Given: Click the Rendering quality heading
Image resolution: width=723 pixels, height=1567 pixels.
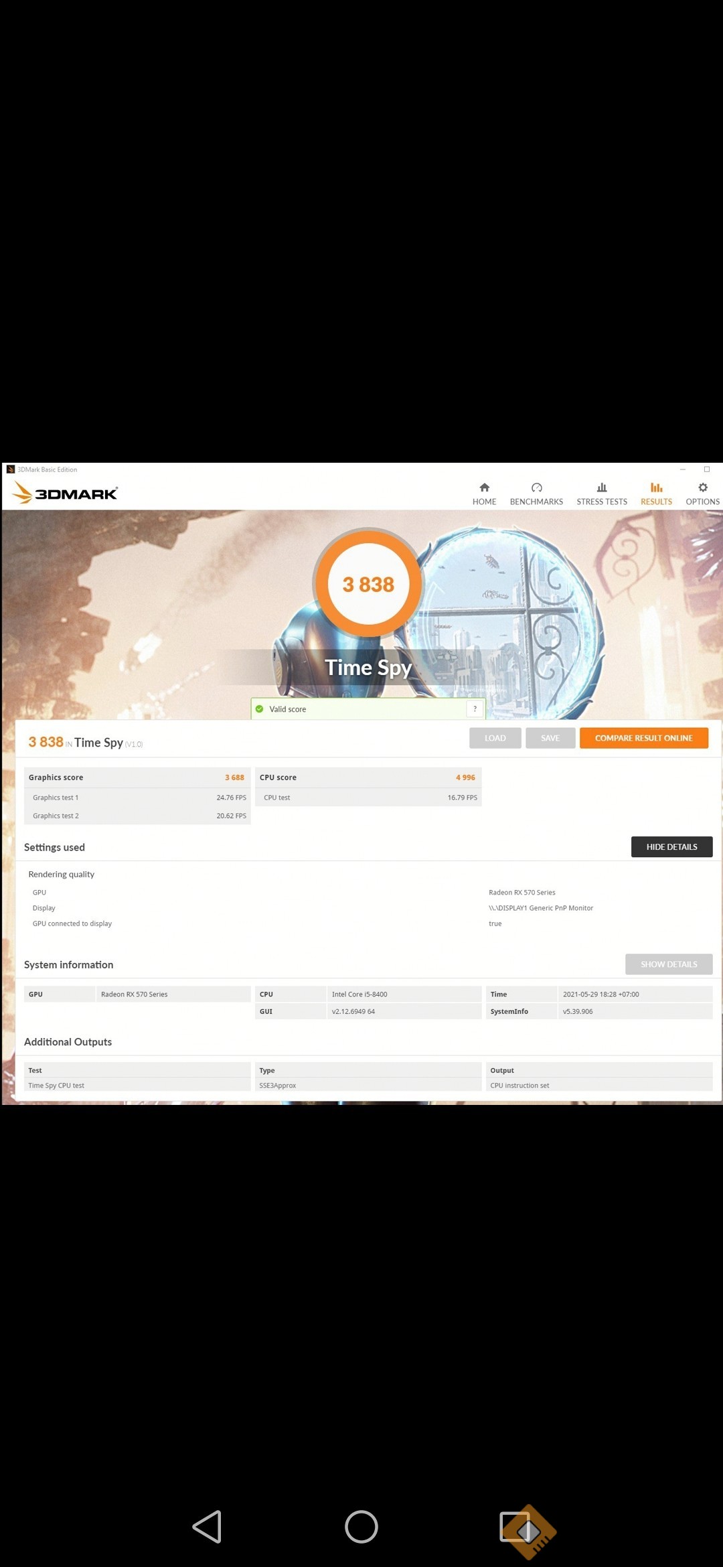Looking at the screenshot, I should (62, 875).
